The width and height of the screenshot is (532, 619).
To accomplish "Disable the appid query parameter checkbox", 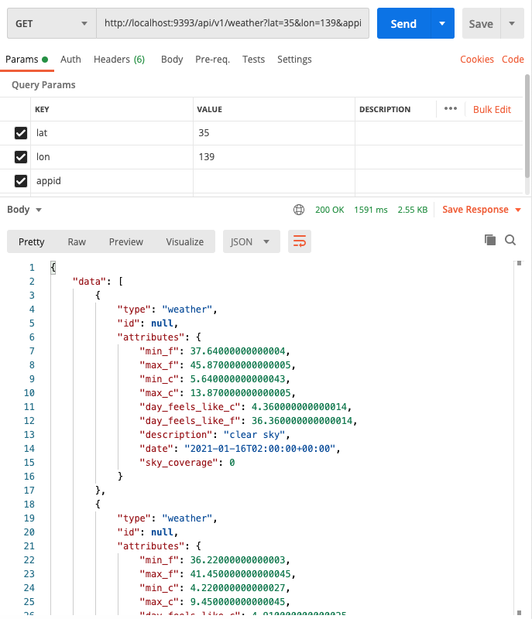I will pos(19,180).
